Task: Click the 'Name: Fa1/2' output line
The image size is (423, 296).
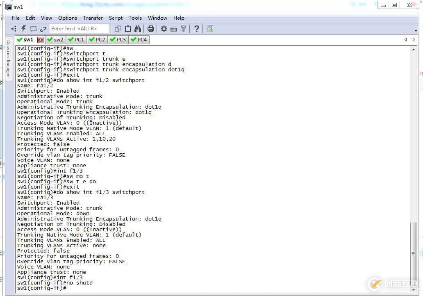Action: tap(35, 86)
